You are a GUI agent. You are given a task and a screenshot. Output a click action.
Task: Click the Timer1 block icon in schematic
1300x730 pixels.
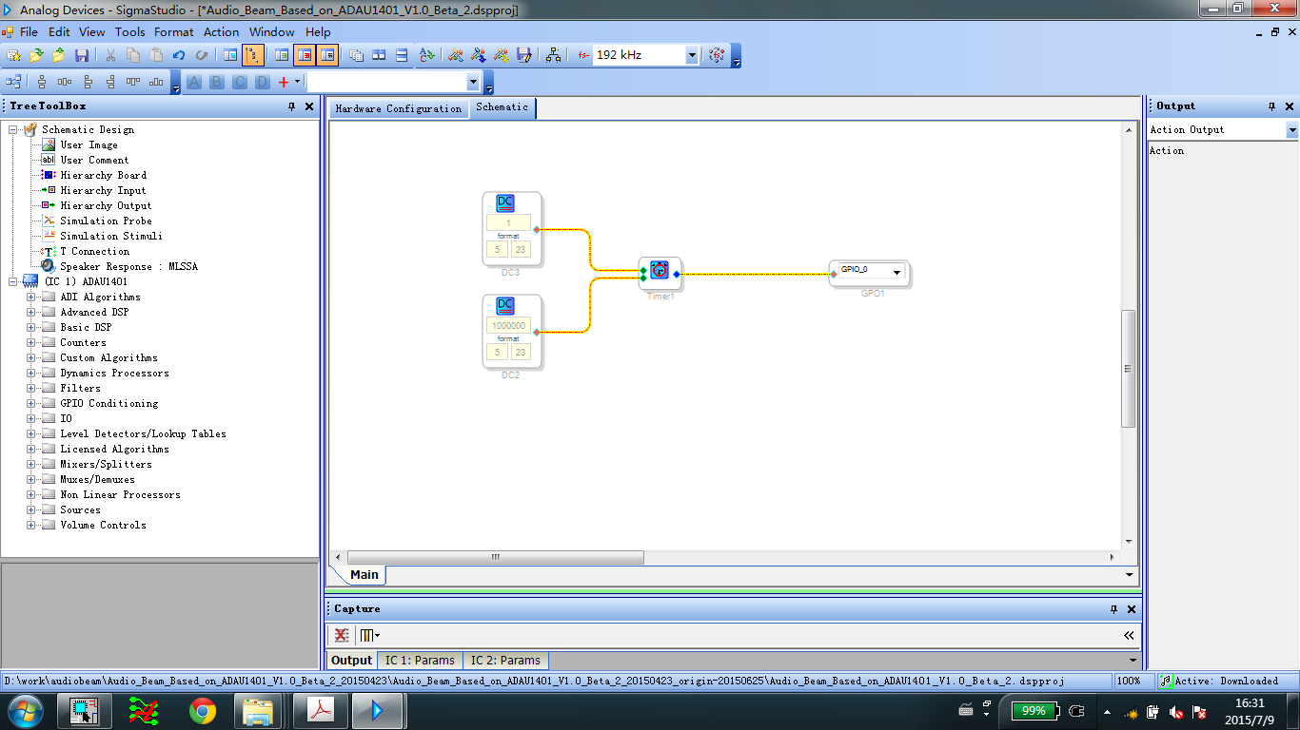click(x=660, y=270)
